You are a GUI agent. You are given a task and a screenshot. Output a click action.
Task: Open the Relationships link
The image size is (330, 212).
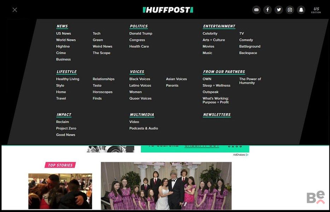pyautogui.click(x=104, y=79)
